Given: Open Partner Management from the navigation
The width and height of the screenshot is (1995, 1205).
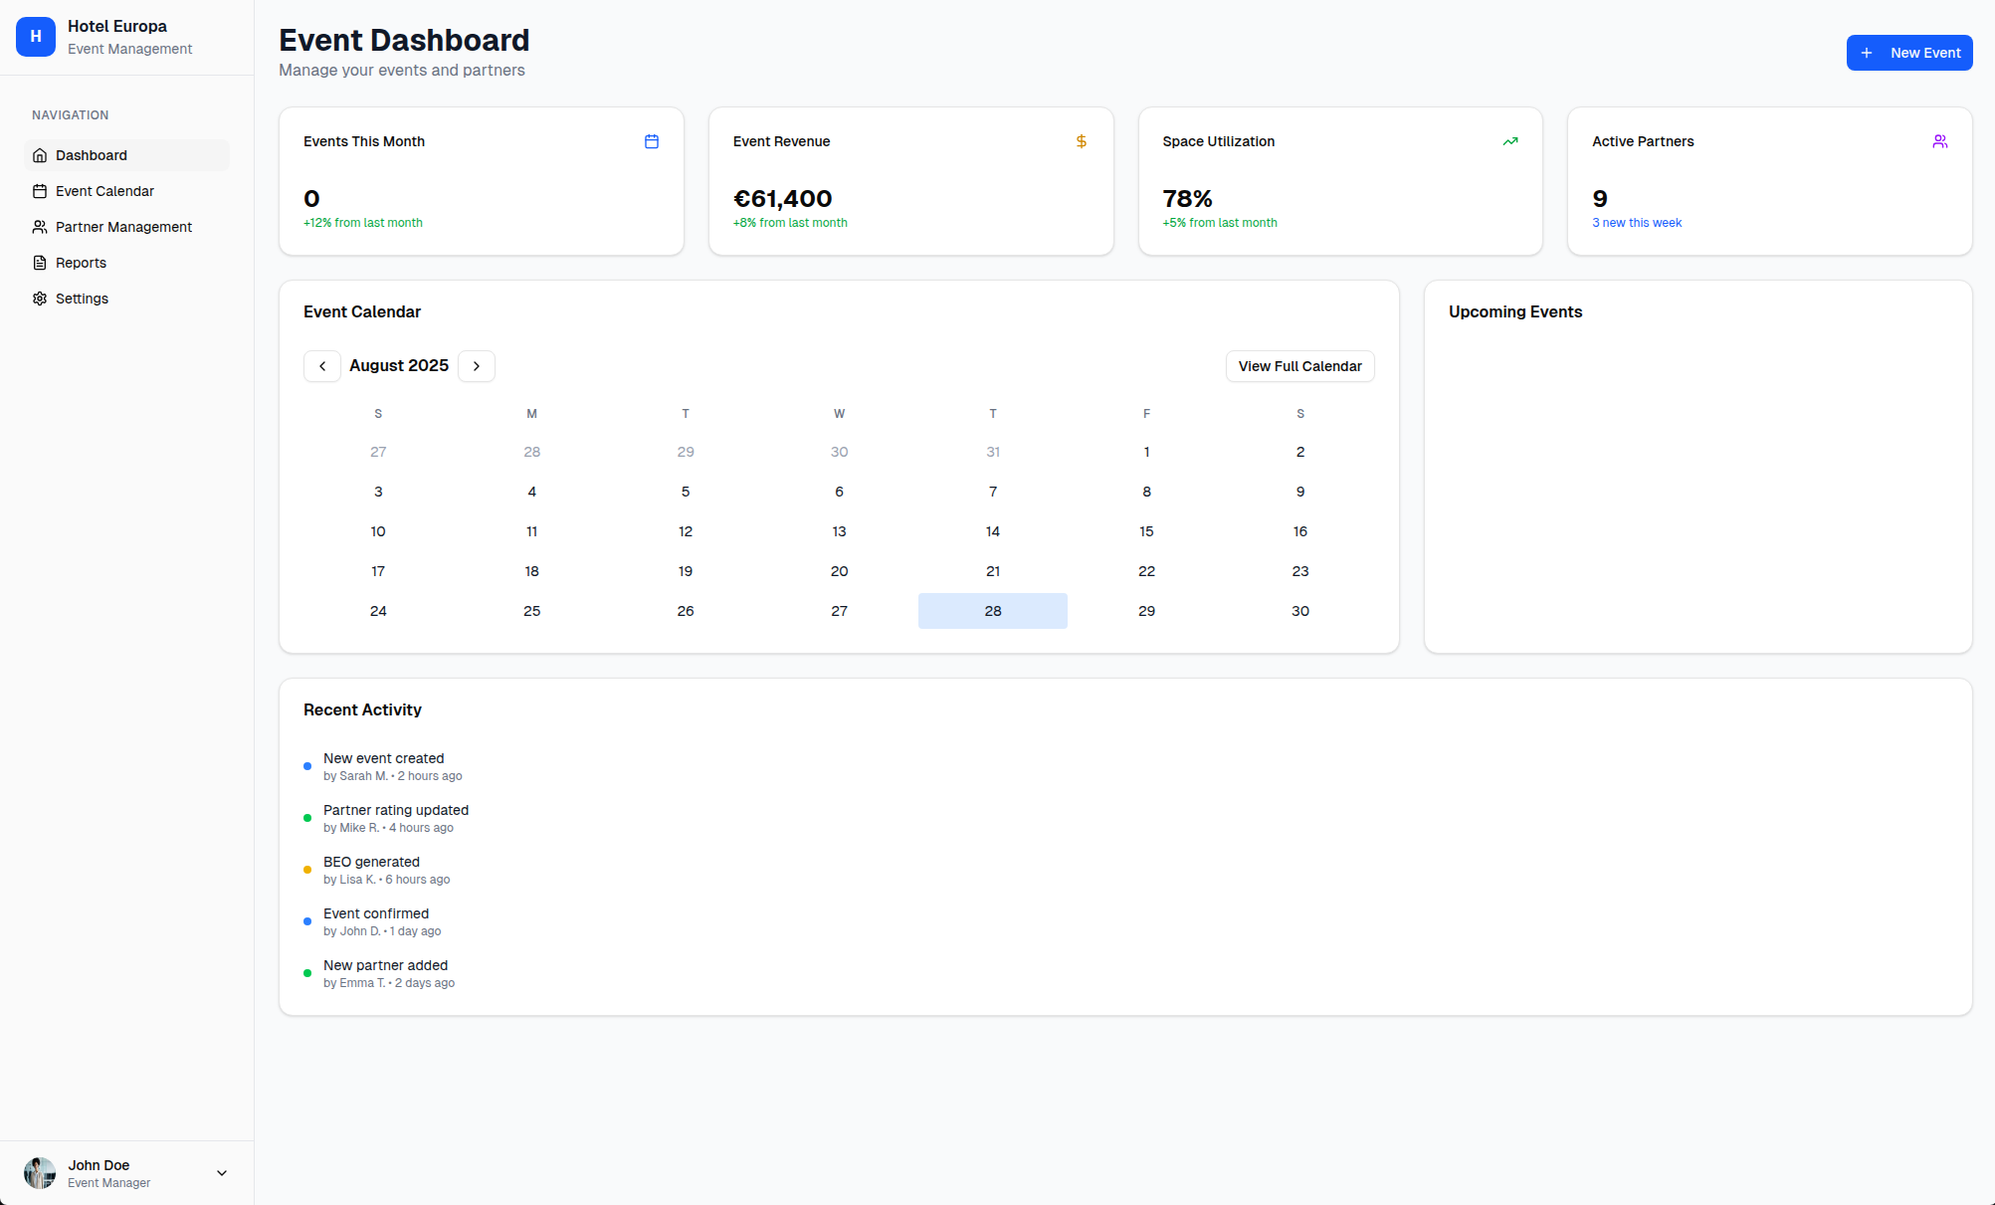Looking at the screenshot, I should pos(123,227).
